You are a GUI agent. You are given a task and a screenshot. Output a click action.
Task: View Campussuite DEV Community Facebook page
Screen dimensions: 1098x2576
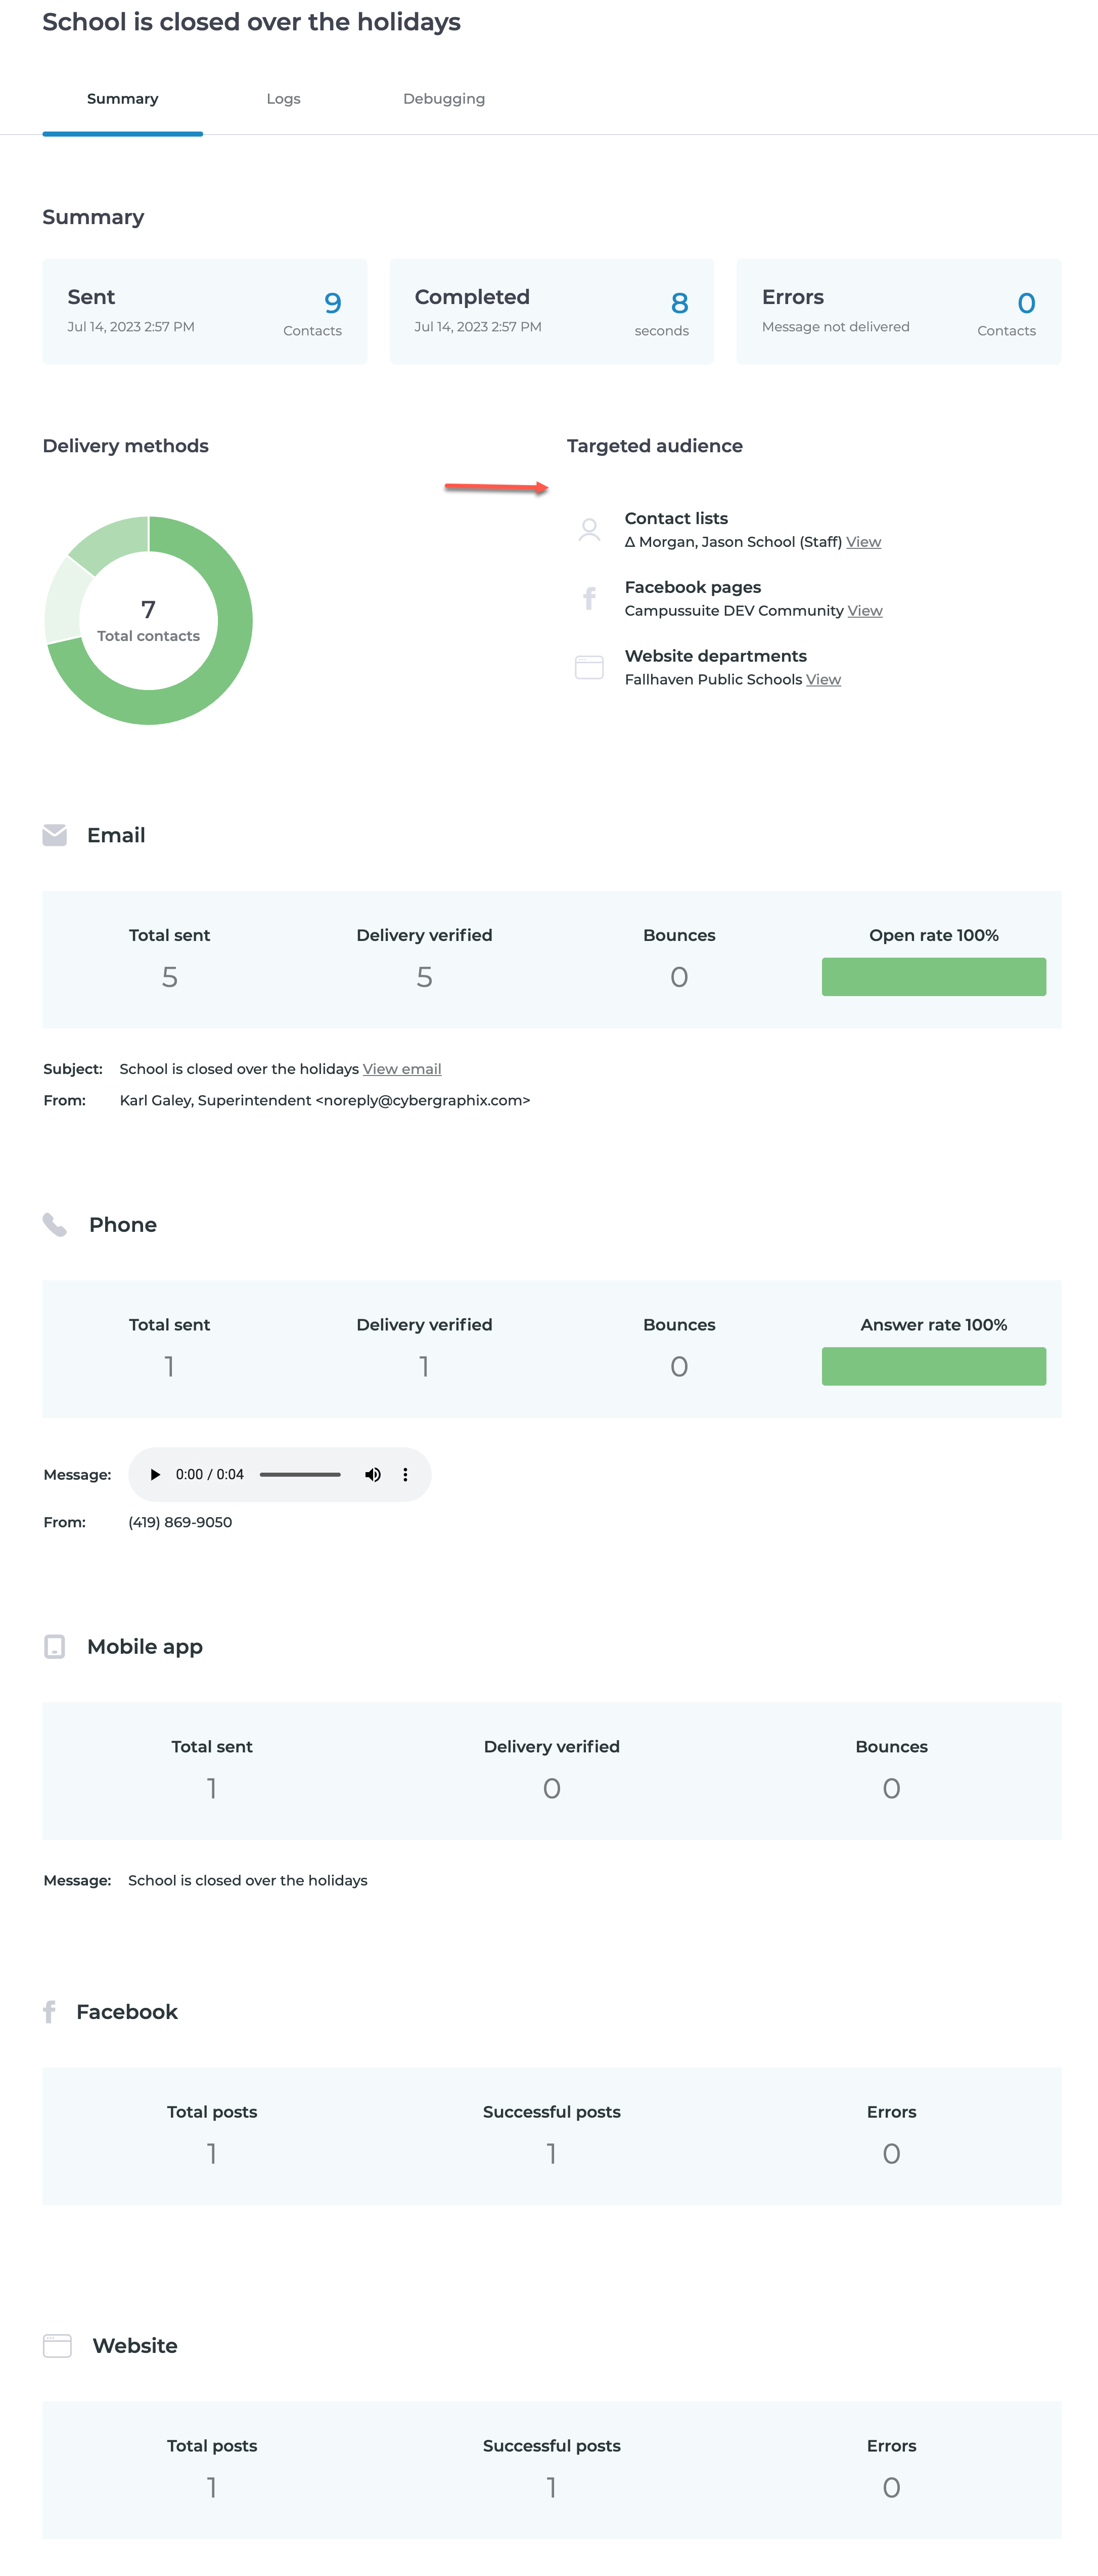coord(864,611)
